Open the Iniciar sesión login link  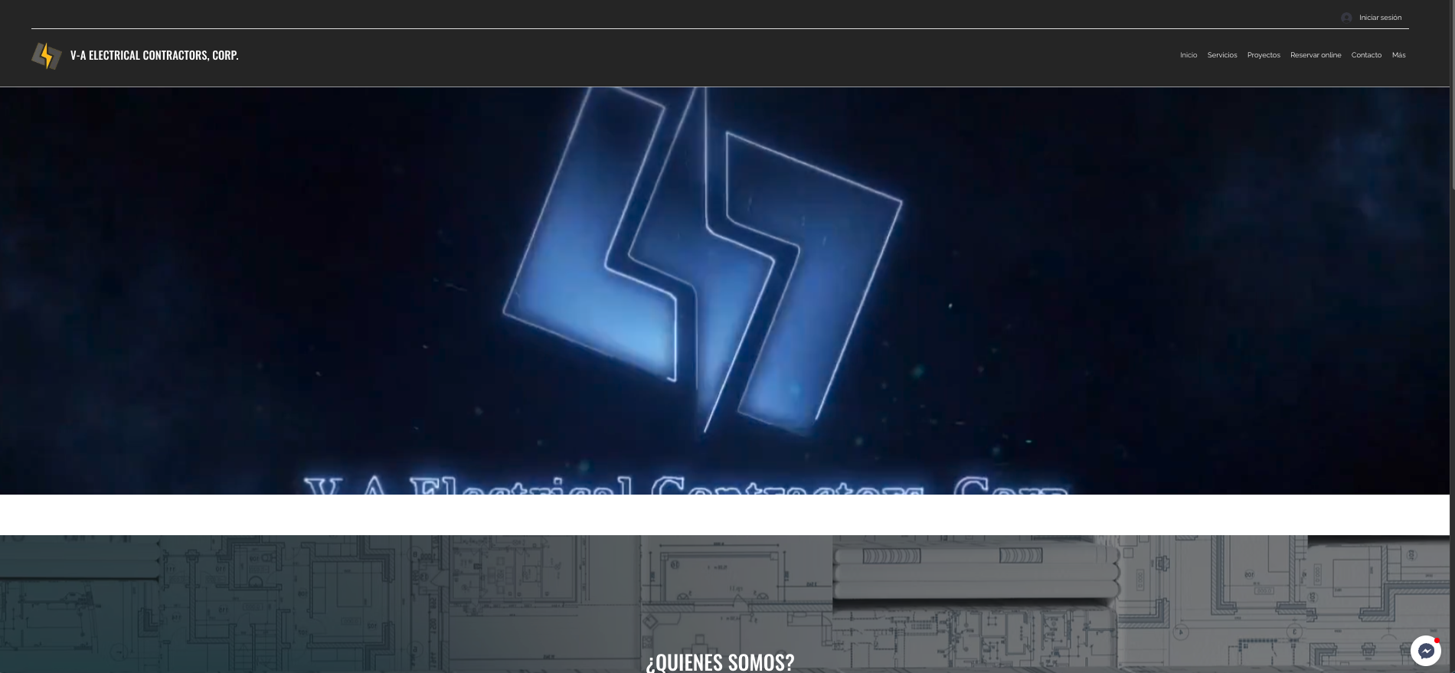(x=1380, y=18)
